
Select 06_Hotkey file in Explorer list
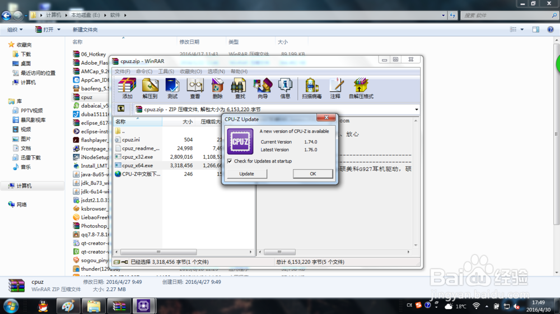(93, 54)
